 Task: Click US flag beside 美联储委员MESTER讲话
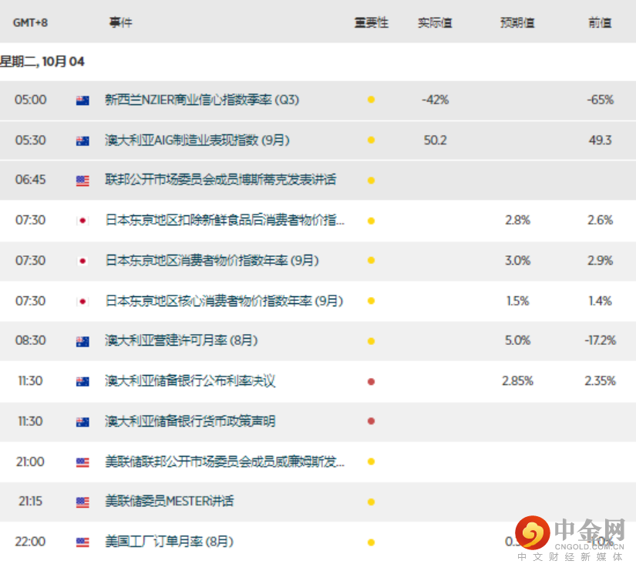pos(82,502)
